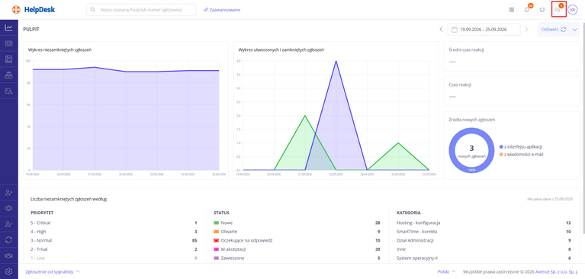The width and height of the screenshot is (585, 279).
Task: Click the Nowe status icon
Action: click(x=217, y=223)
